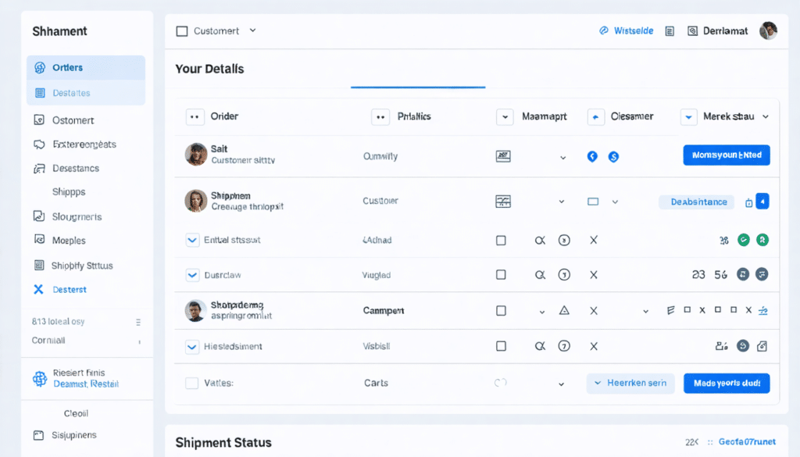This screenshot has width=800, height=457.
Task: Click Sait customer avatar
Action: (196, 155)
